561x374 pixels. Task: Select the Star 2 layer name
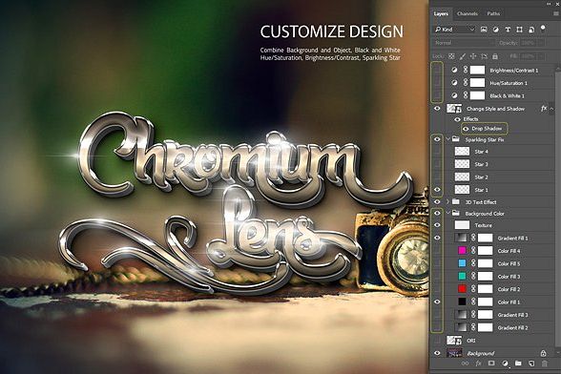(481, 177)
